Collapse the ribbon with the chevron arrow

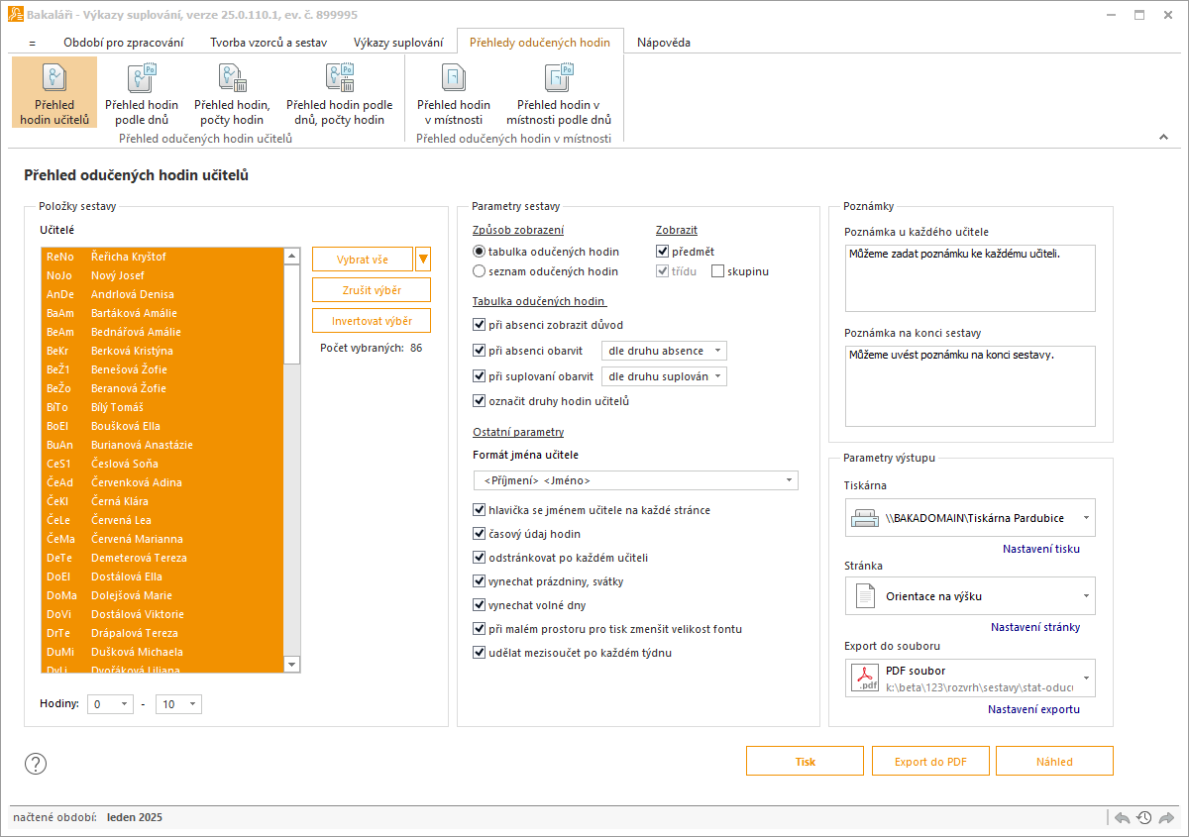tap(1164, 138)
